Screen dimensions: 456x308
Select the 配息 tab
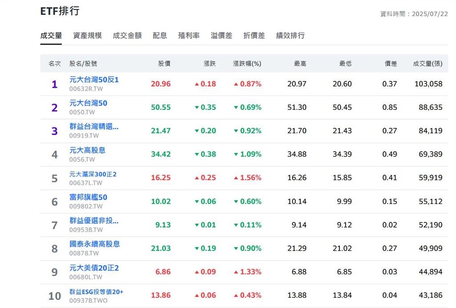tap(160, 36)
